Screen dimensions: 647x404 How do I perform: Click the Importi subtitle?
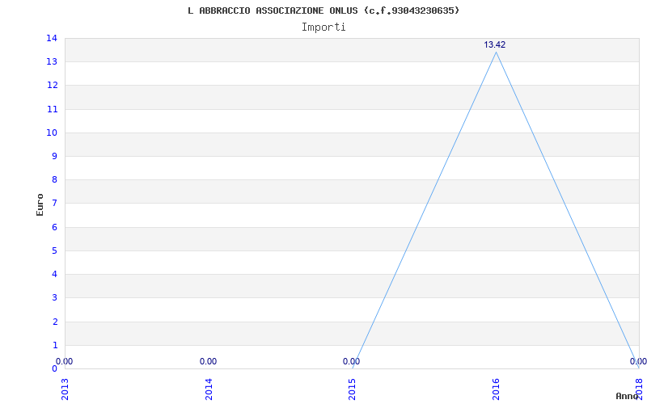pyautogui.click(x=323, y=27)
